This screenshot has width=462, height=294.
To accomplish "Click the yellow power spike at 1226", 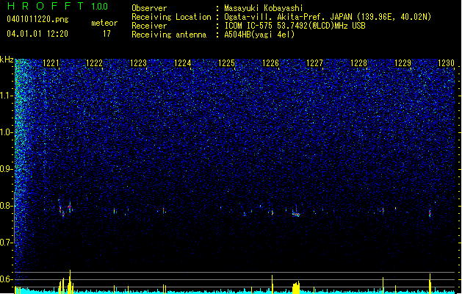I will click(x=272, y=284).
